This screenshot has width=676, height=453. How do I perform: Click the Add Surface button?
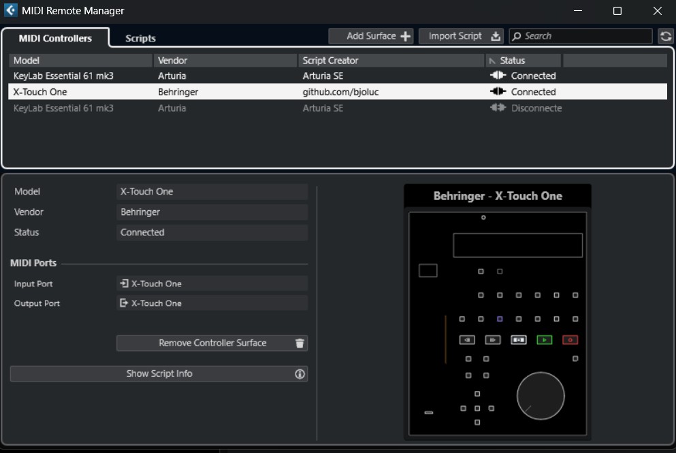click(371, 36)
